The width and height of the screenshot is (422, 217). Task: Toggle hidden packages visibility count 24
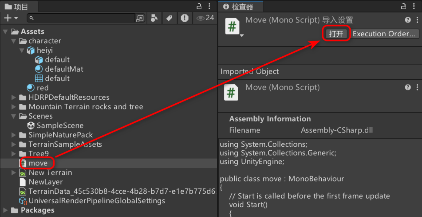[205, 18]
